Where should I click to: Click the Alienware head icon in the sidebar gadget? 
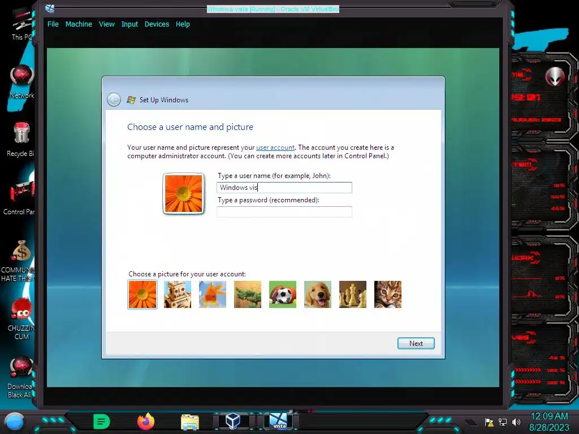(x=555, y=76)
